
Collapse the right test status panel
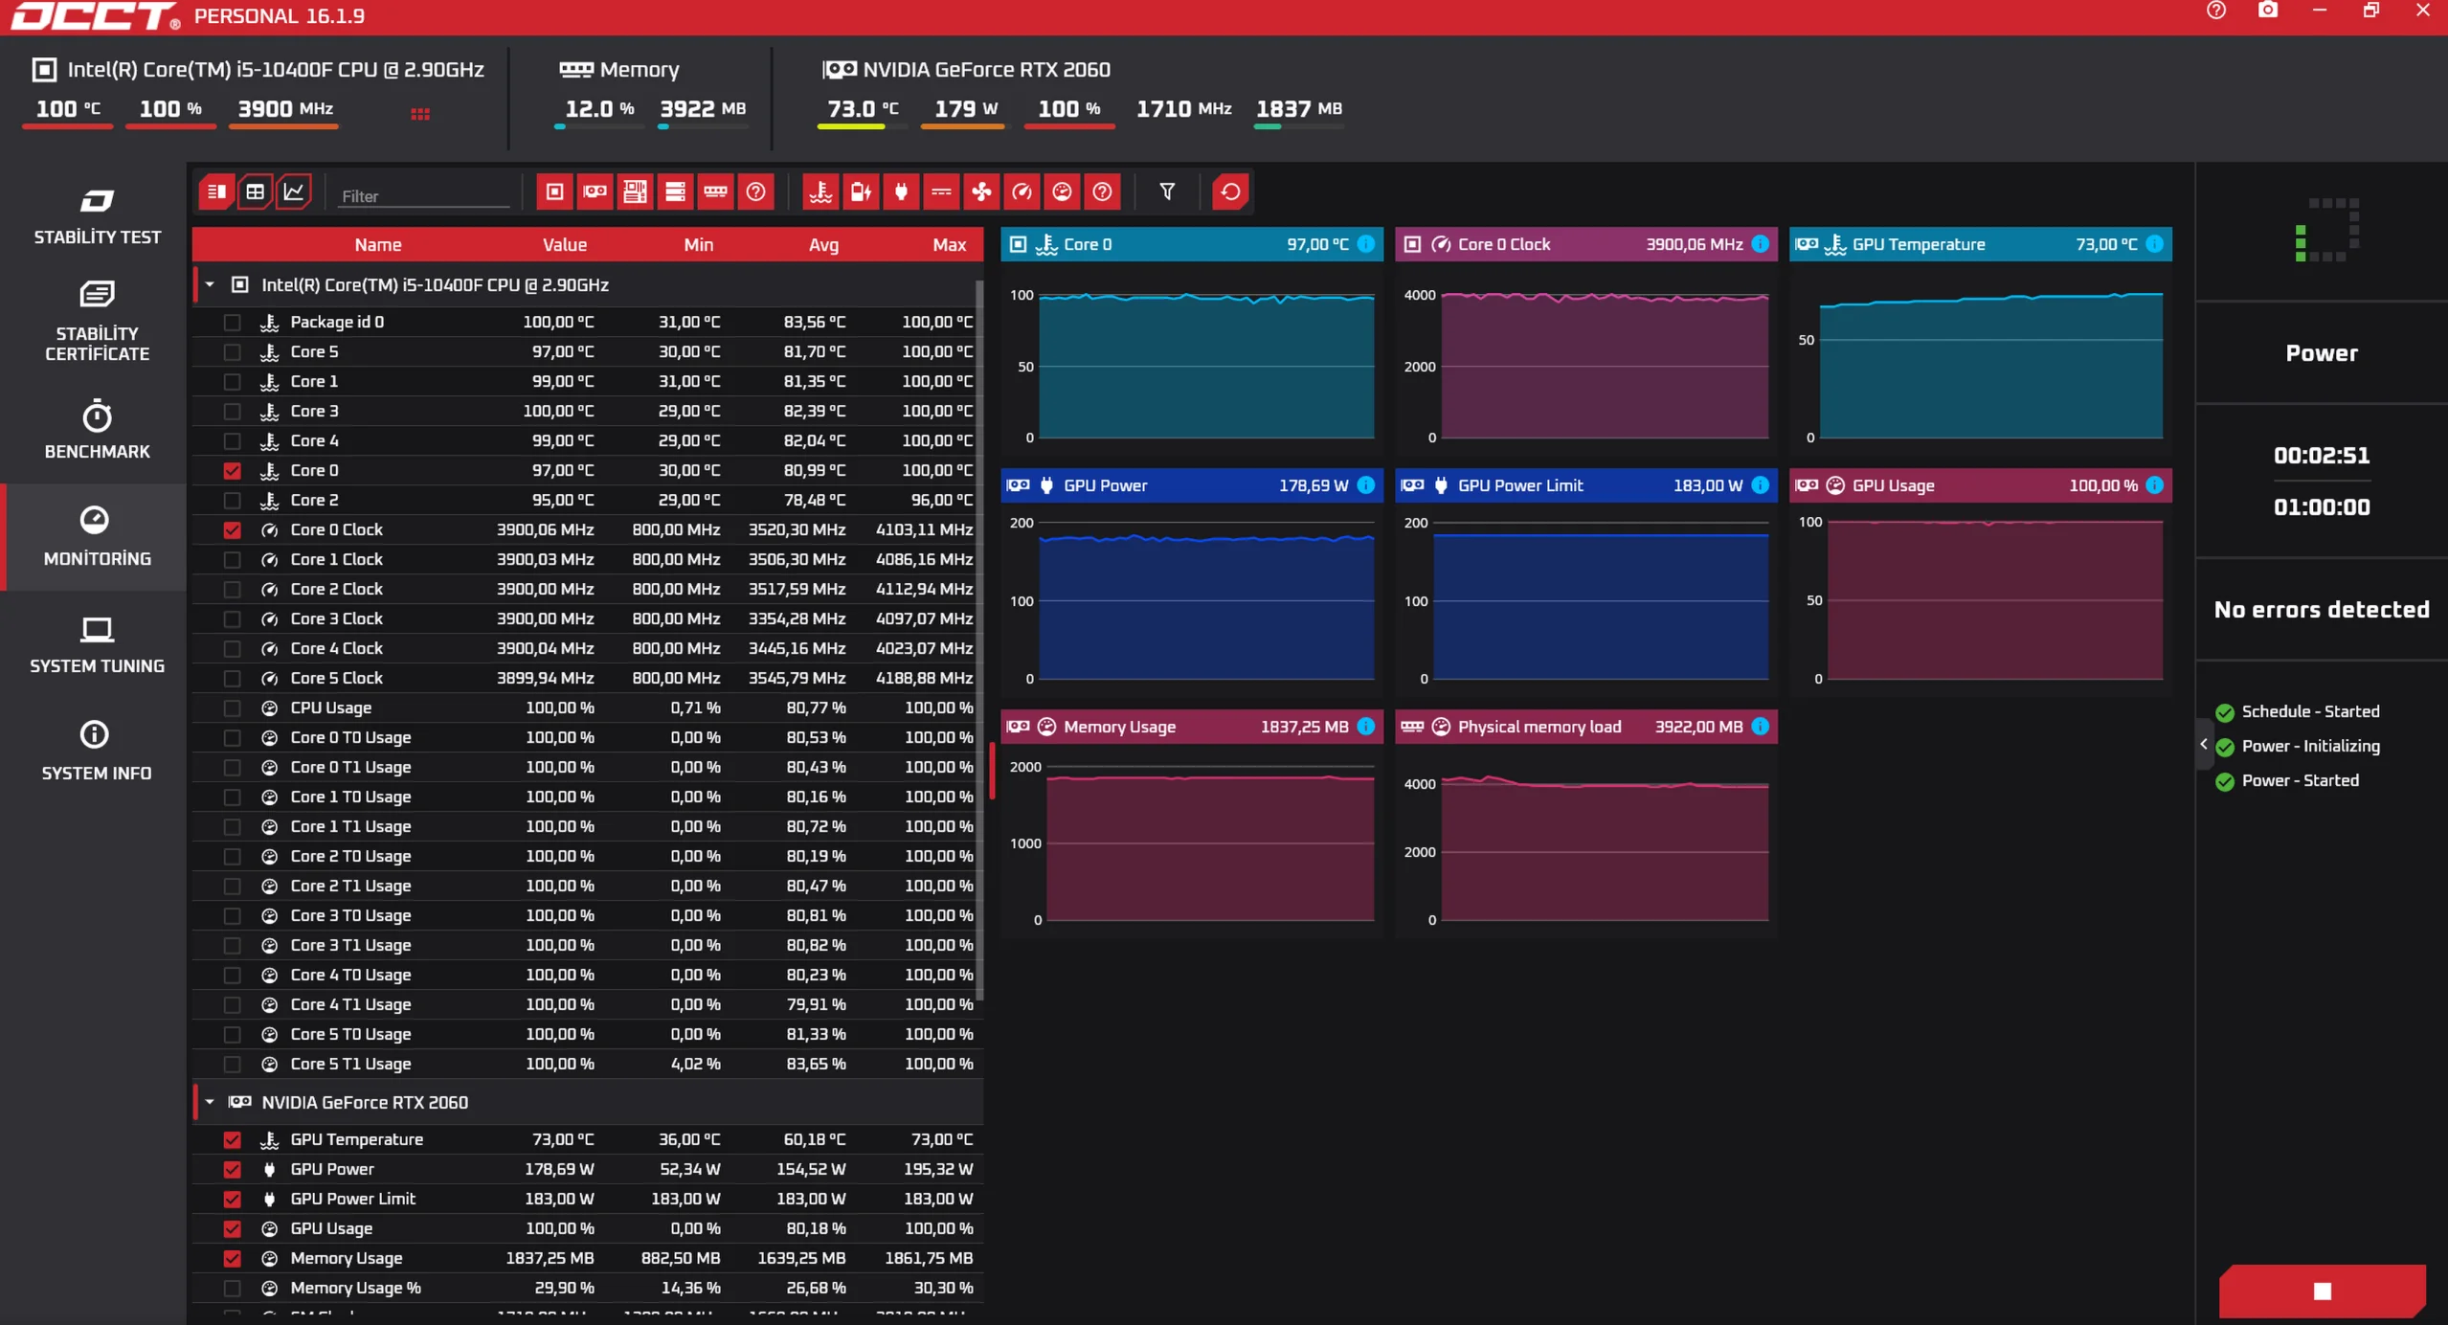point(2204,744)
